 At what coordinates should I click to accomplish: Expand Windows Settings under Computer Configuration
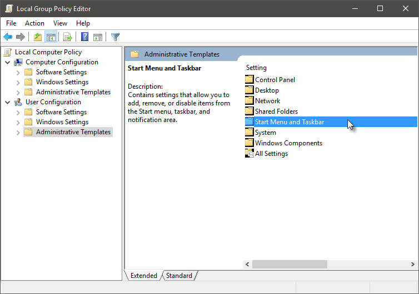click(x=18, y=83)
